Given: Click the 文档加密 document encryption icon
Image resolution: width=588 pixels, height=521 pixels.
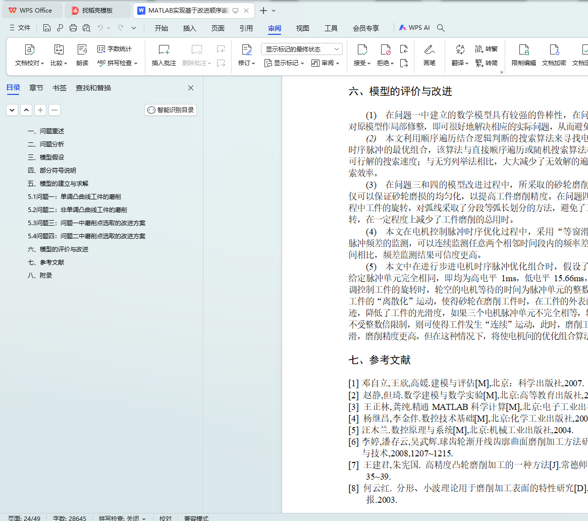Looking at the screenshot, I should (x=554, y=49).
